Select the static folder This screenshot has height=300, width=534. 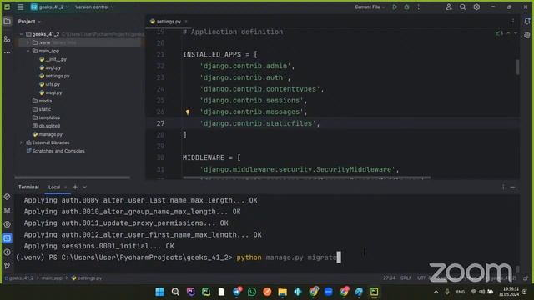pos(42,109)
